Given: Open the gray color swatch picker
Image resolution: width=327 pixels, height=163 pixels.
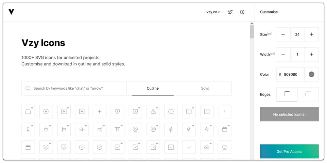Looking at the screenshot, I should click(311, 74).
